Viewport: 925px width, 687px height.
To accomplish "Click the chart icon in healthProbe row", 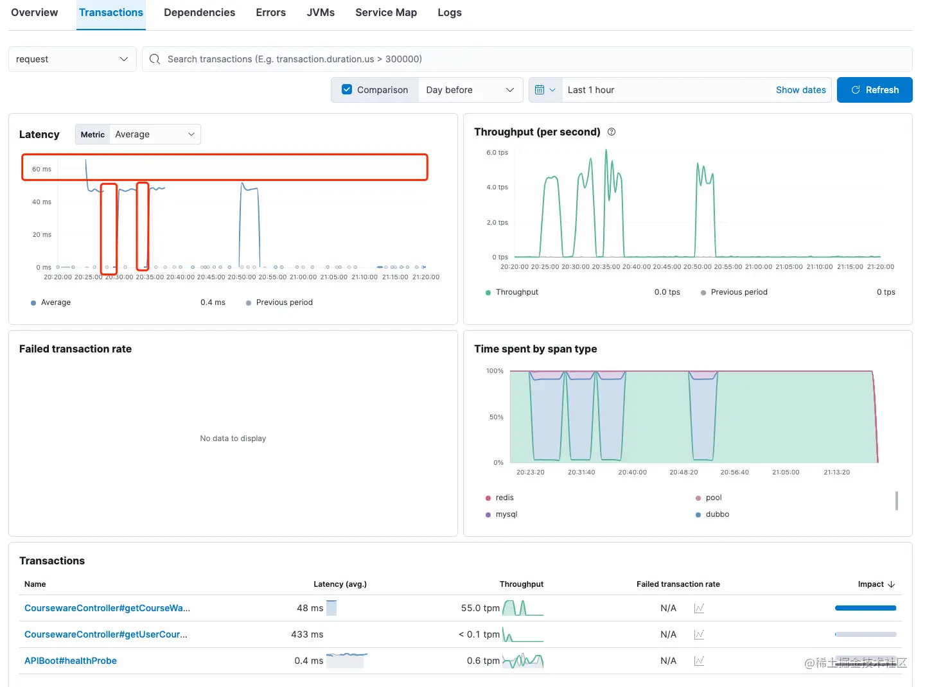I will (700, 661).
